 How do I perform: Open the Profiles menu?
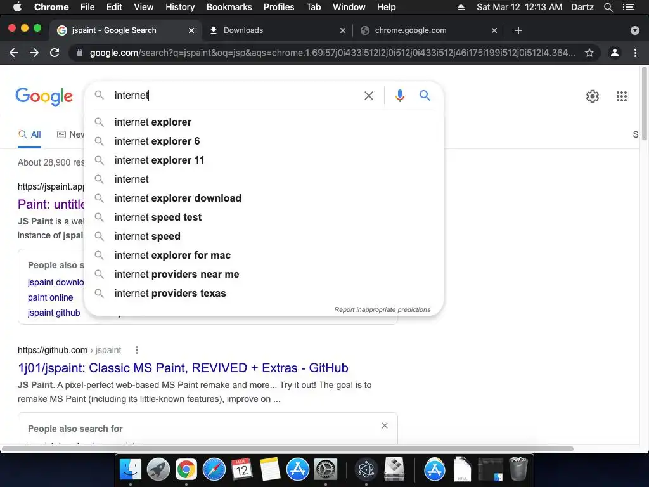point(279,7)
